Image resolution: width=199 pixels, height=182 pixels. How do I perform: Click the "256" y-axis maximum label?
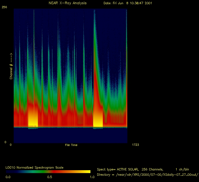[4, 7]
